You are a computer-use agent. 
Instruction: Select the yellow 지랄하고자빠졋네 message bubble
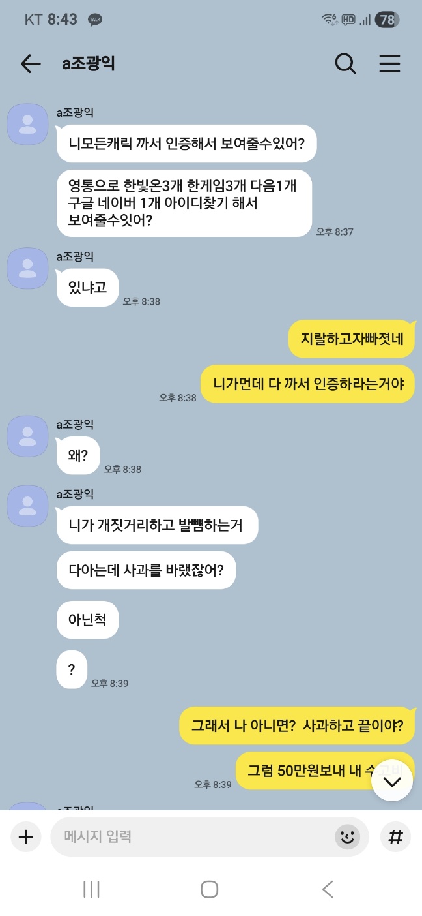352,339
